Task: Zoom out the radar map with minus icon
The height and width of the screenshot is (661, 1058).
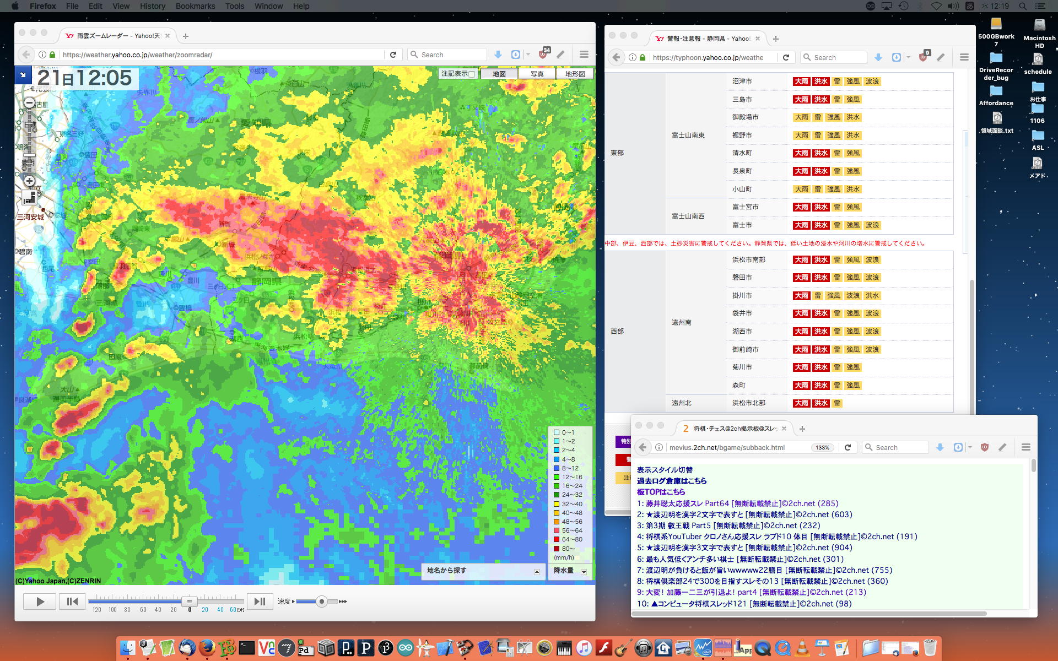Action: coord(30,102)
